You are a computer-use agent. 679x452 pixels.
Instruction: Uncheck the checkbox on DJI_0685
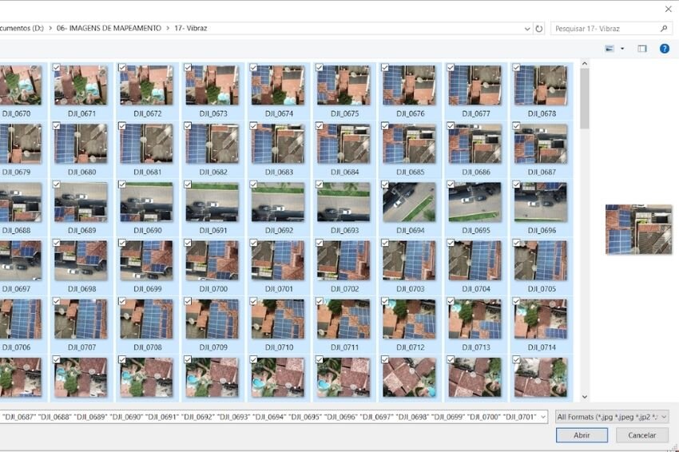(385, 126)
